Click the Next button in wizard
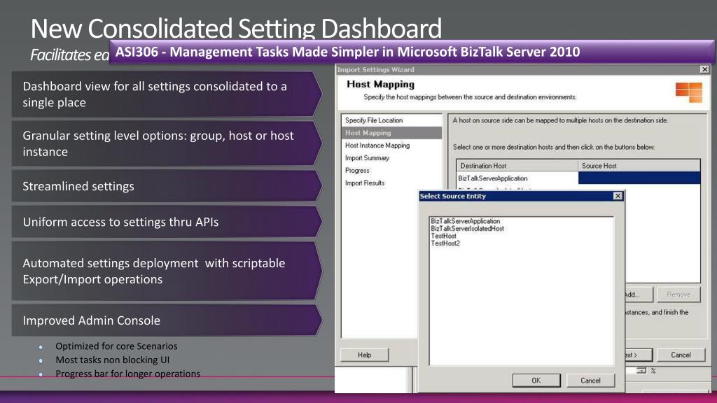The height and width of the screenshot is (403, 717). (x=639, y=355)
